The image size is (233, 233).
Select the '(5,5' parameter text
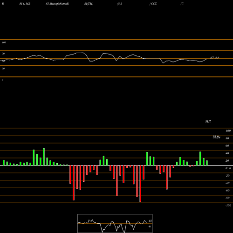tap(120, 4)
